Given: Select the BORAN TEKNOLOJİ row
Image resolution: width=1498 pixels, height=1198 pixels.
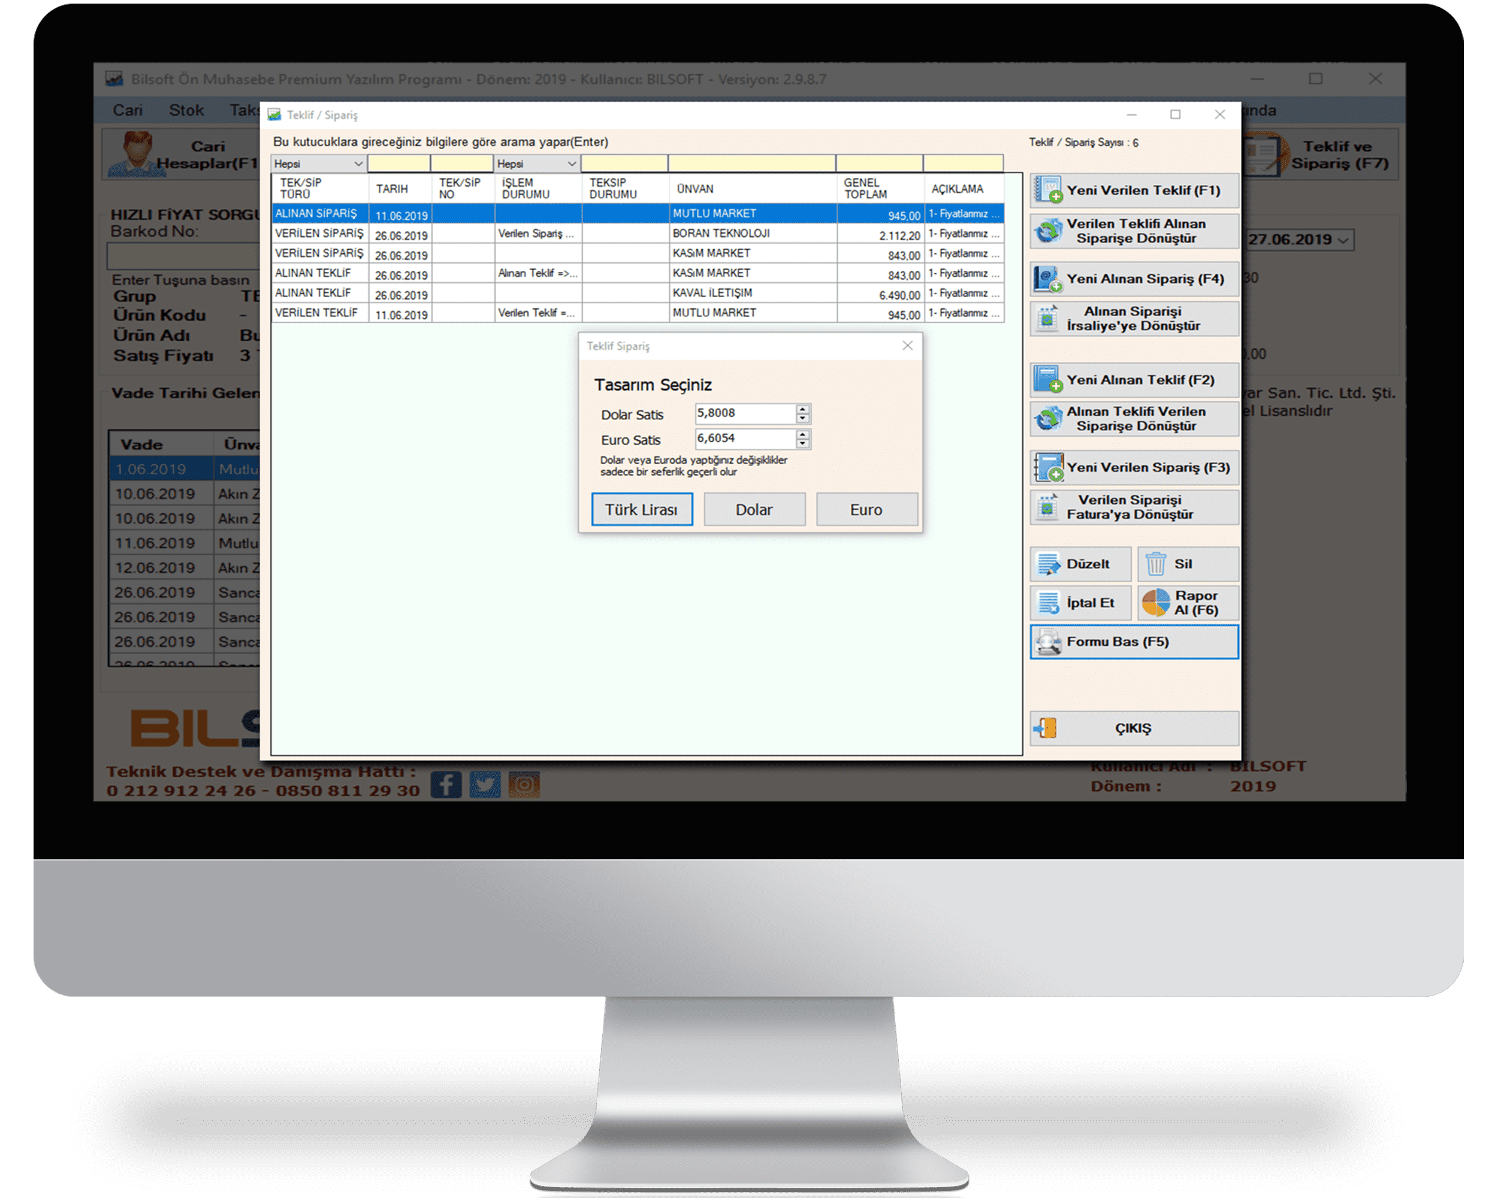Looking at the screenshot, I should coord(637,234).
